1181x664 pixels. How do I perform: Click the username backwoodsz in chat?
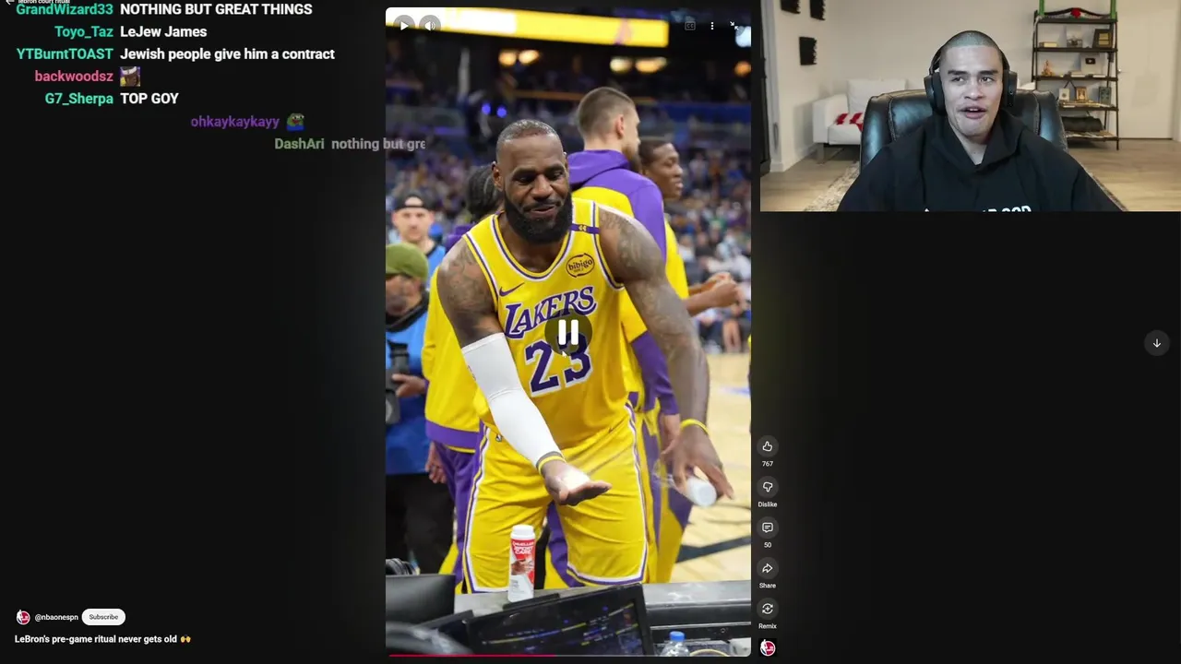click(74, 76)
